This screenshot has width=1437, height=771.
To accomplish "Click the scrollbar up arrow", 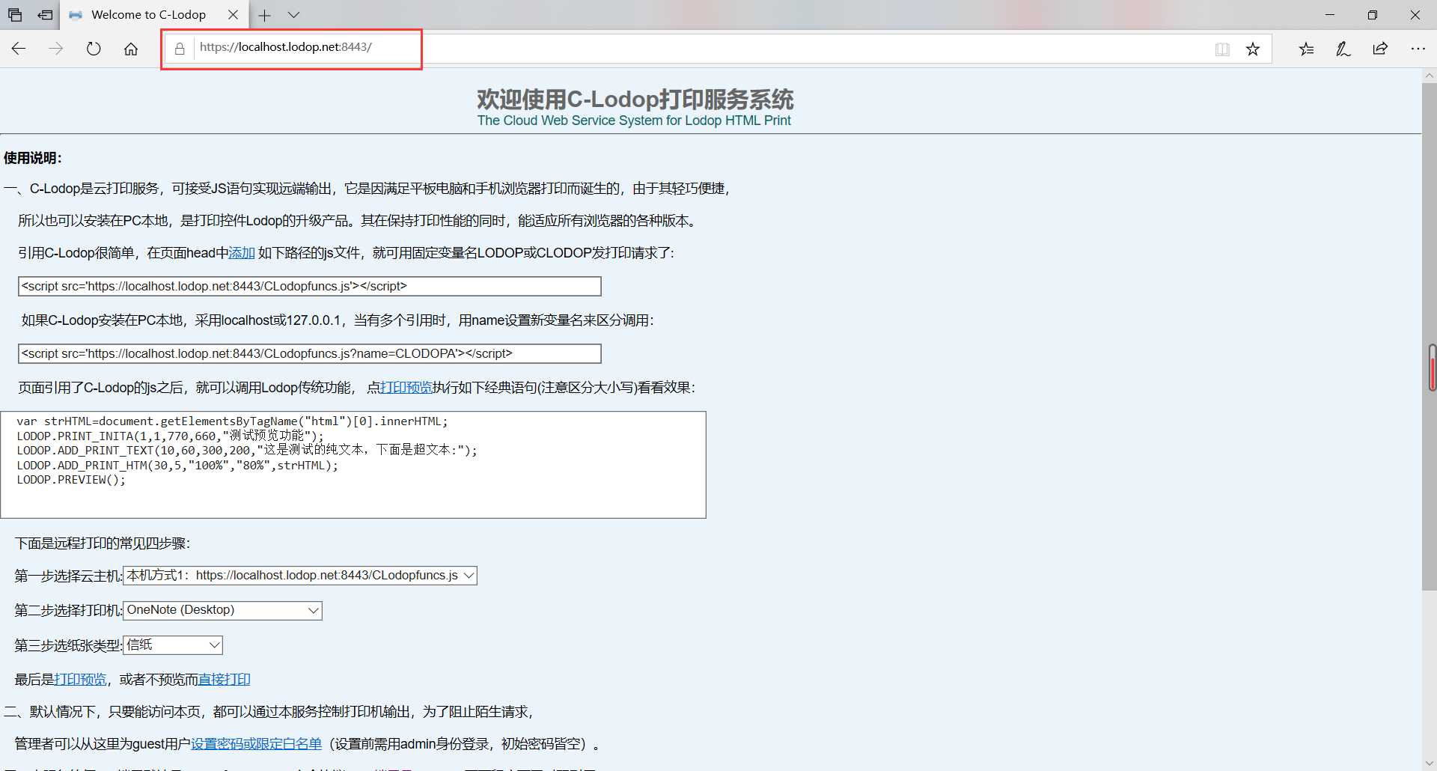I will [x=1430, y=76].
